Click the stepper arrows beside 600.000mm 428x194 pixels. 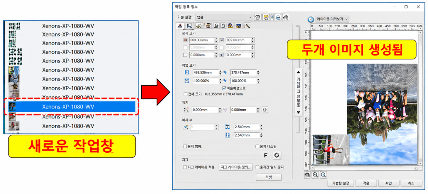[217, 40]
